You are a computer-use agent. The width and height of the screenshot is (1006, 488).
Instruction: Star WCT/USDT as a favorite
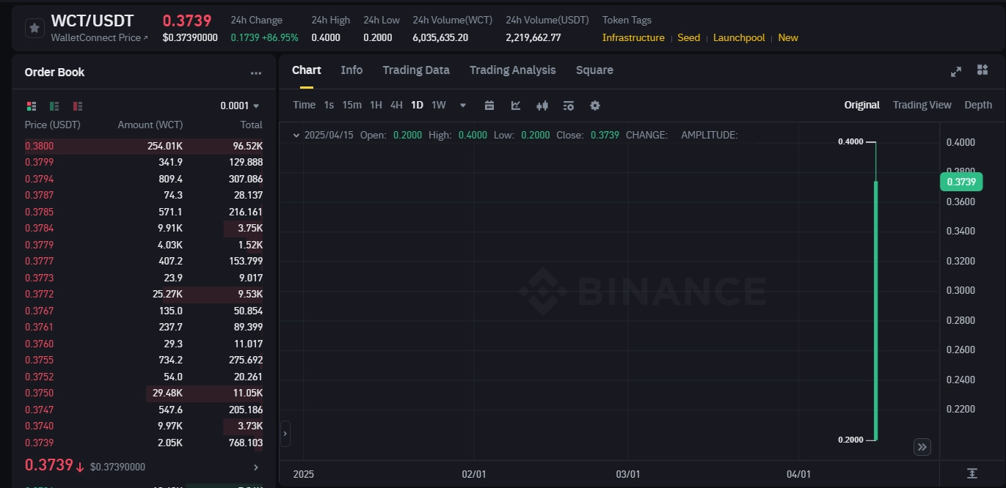(x=34, y=28)
